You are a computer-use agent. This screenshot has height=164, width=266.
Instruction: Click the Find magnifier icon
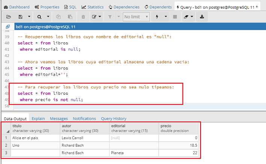coord(39,17)
